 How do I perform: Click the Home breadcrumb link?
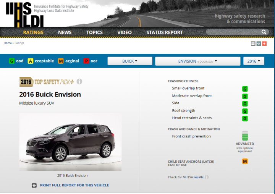8,43
